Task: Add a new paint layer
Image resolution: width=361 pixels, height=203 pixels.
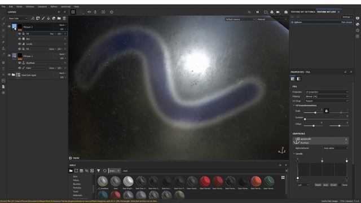Action: (43, 19)
